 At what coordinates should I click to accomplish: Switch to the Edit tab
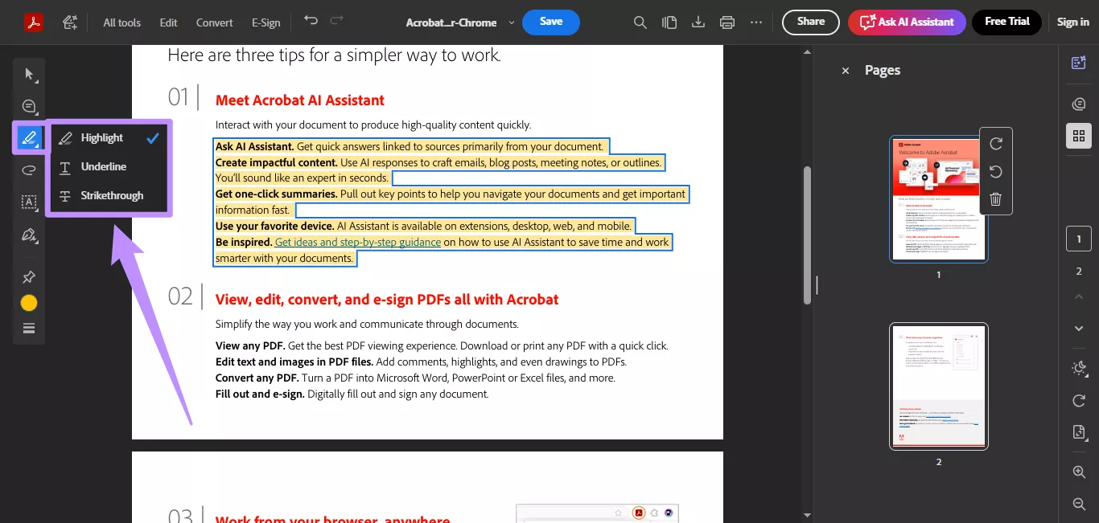tap(168, 22)
